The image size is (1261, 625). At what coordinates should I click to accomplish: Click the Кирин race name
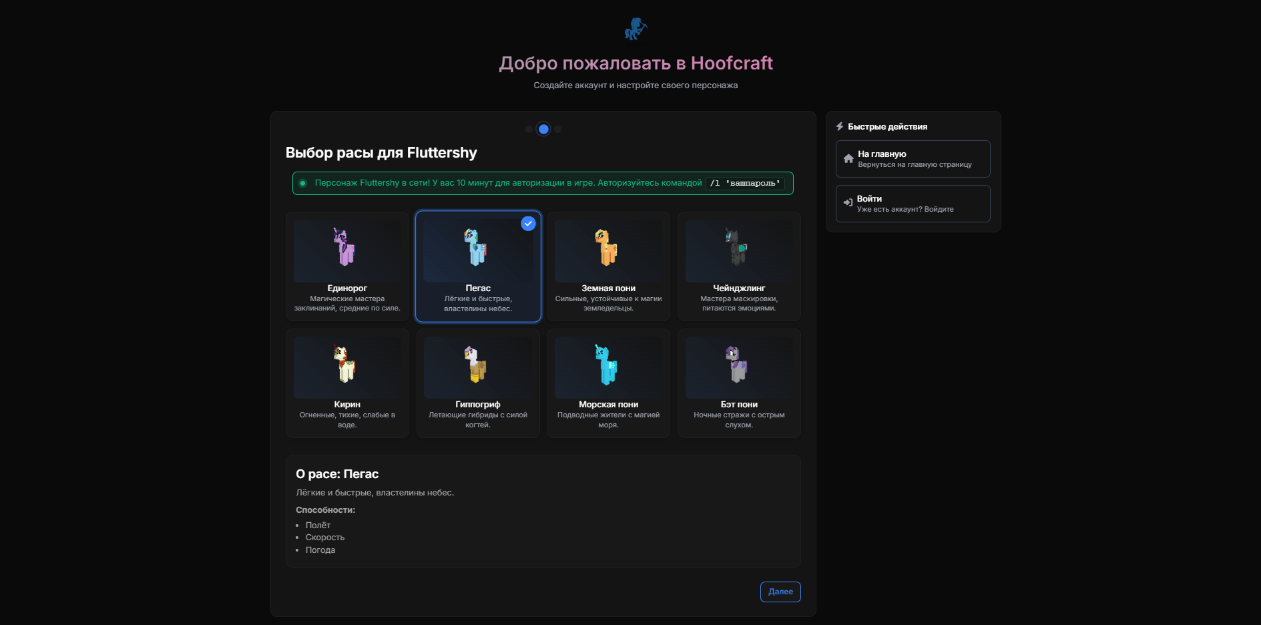coord(347,405)
